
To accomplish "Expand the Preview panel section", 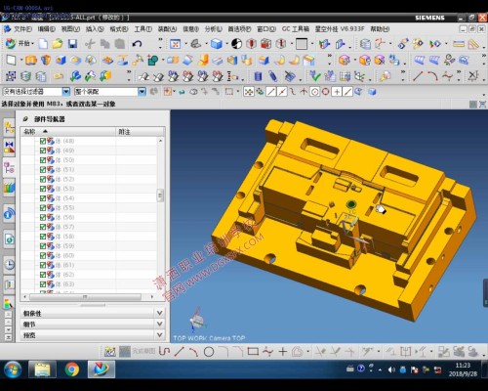I will click(x=93, y=334).
